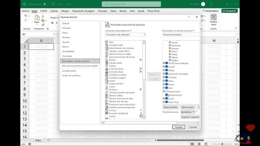Select cell A1 in the worksheet
The height and width of the screenshot is (146, 260).
(41, 47)
